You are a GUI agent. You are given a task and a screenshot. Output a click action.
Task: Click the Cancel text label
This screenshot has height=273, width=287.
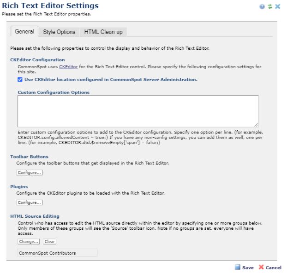pyautogui.click(x=273, y=267)
